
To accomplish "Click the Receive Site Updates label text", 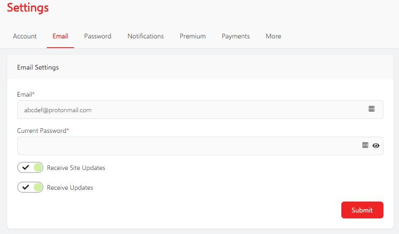I will pos(76,168).
